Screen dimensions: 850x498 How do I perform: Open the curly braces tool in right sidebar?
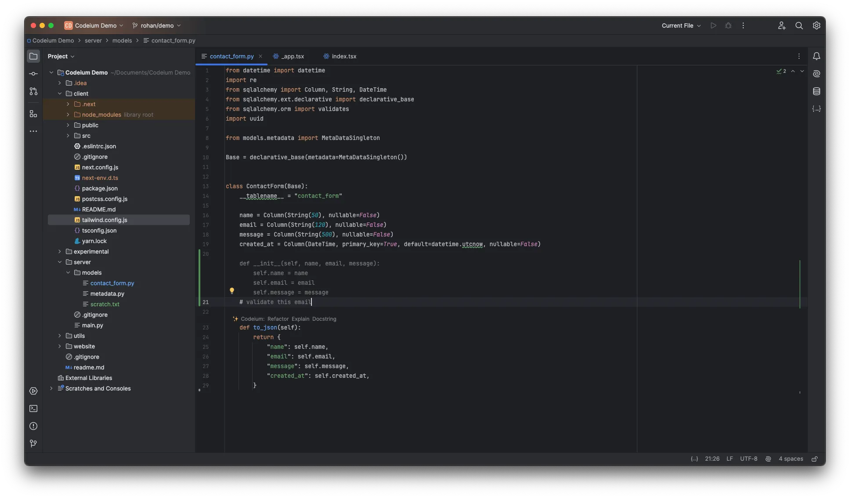click(x=816, y=109)
